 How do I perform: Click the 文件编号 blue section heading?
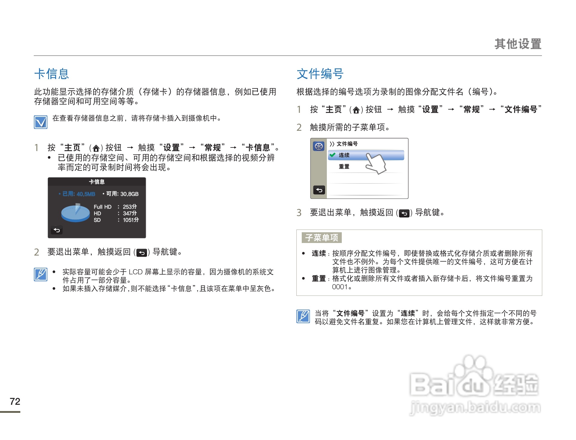pyautogui.click(x=320, y=74)
